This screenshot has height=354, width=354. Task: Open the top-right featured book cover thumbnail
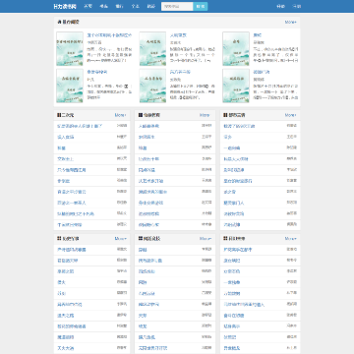[236, 48]
